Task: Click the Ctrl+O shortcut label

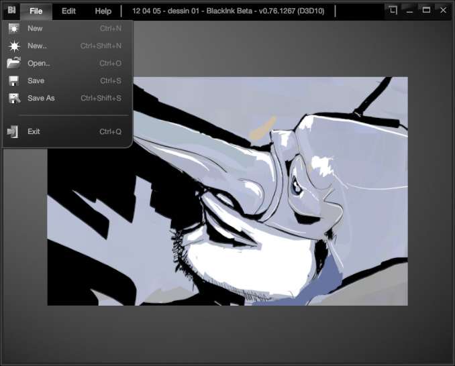Action: [110, 63]
